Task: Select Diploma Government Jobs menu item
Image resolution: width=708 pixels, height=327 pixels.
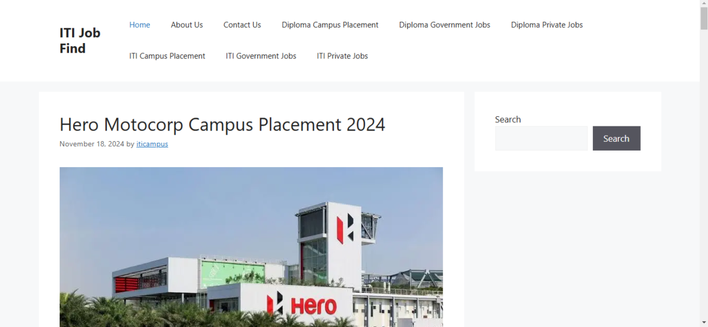Action: (444, 25)
